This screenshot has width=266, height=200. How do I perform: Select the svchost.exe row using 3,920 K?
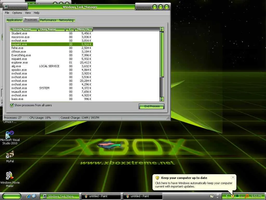52,73
